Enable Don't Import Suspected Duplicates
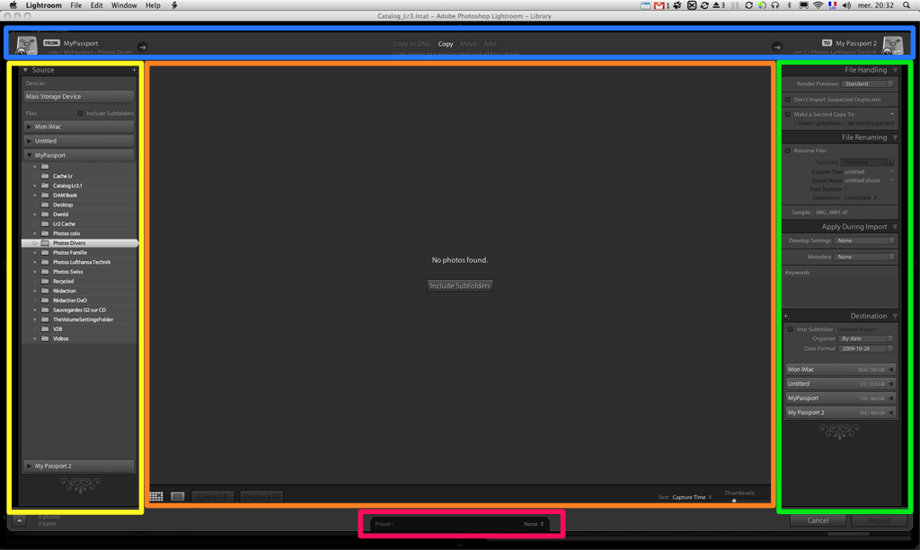 coord(788,100)
